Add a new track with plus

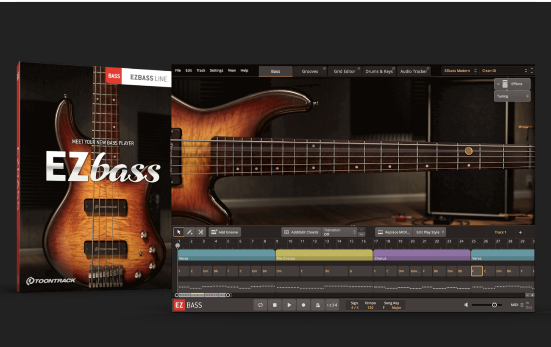click(x=520, y=232)
